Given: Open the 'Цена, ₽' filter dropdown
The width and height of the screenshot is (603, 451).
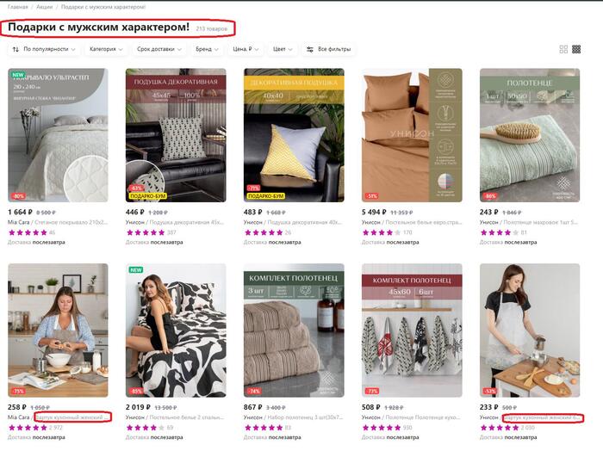Looking at the screenshot, I should 246,49.
